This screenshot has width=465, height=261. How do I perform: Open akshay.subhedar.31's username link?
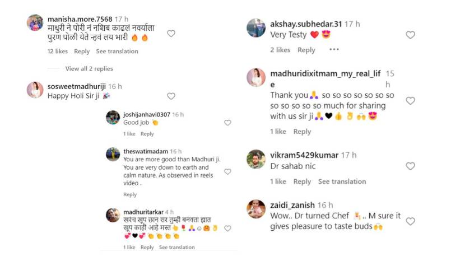(x=306, y=24)
